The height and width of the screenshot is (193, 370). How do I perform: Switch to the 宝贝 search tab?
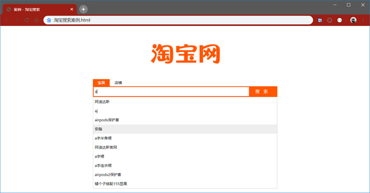(101, 83)
